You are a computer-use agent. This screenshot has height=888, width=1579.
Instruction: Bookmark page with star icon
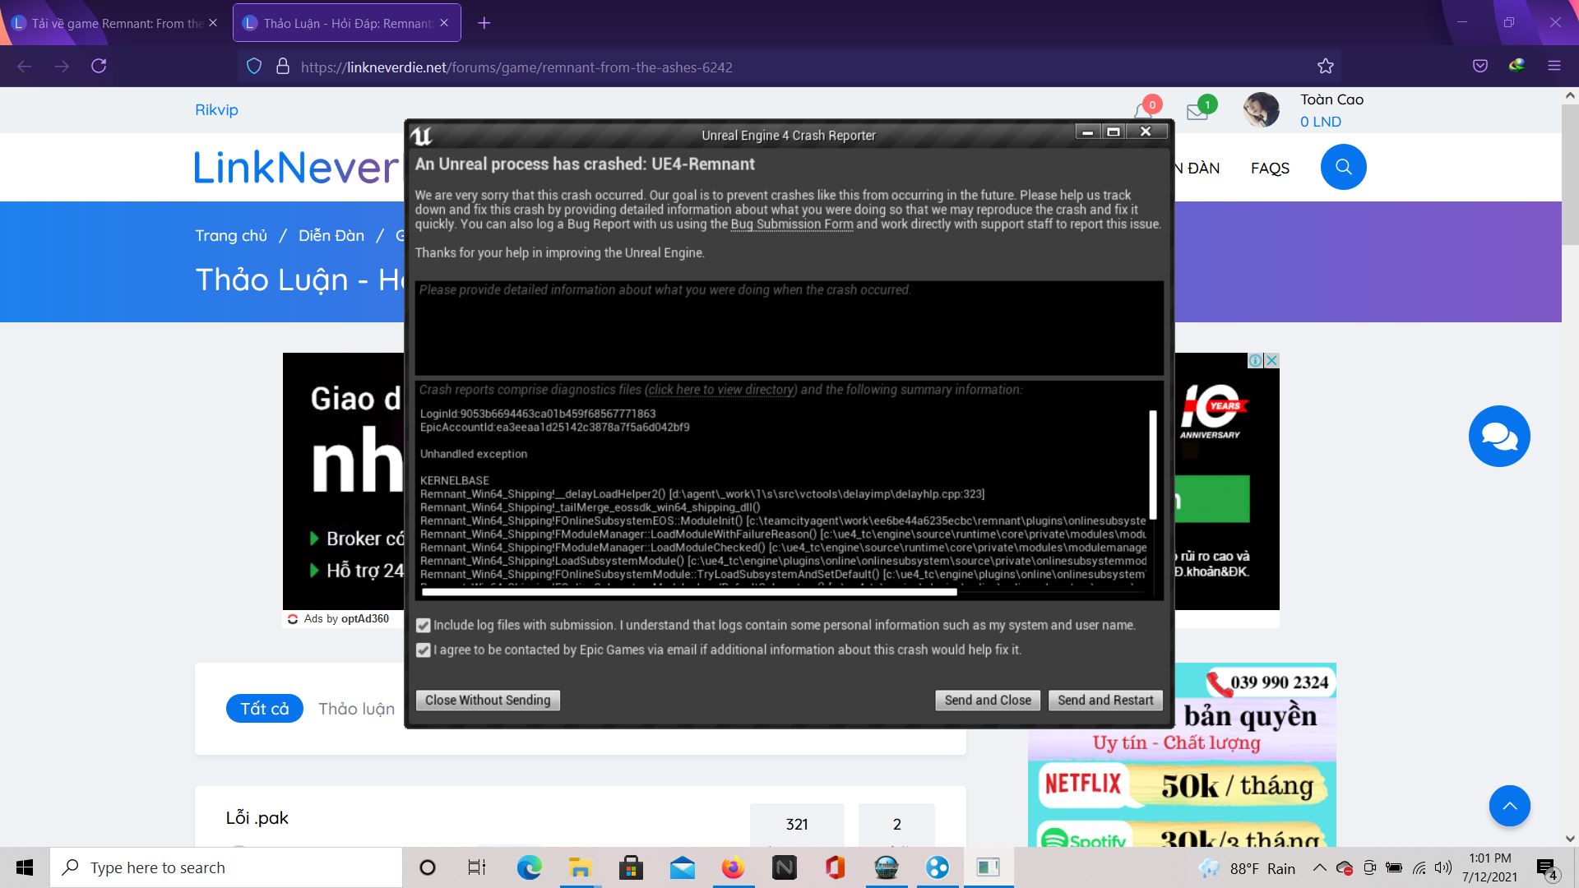1325,67
